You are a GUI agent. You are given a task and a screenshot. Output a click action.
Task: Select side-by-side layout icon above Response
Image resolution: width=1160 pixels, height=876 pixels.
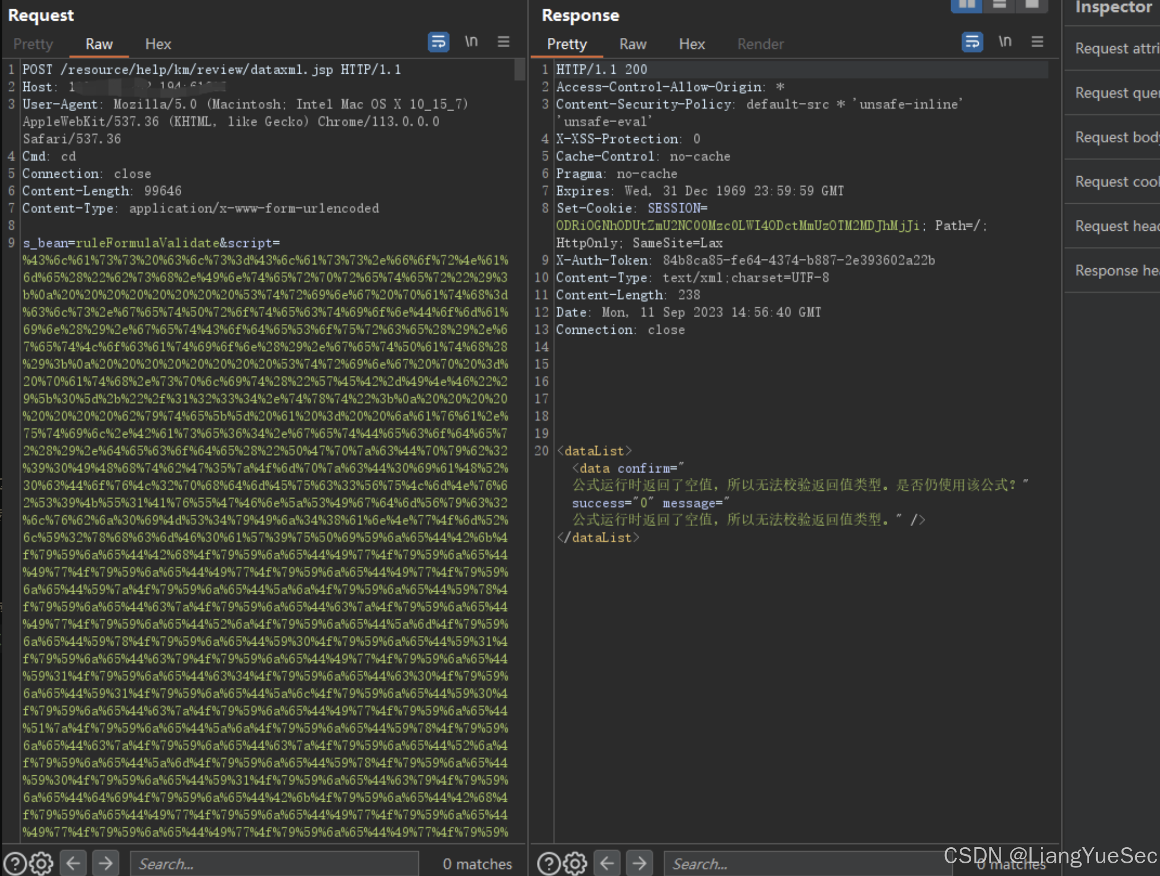pyautogui.click(x=967, y=5)
